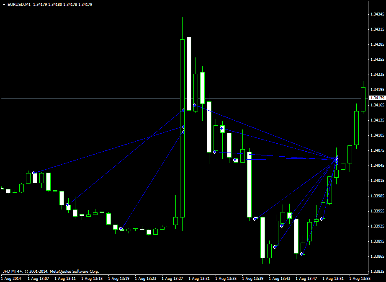Screen dimensions: 386x282
Task: Click the JFD MT4+ MetaQuotes copyright text
Action: coord(51,272)
